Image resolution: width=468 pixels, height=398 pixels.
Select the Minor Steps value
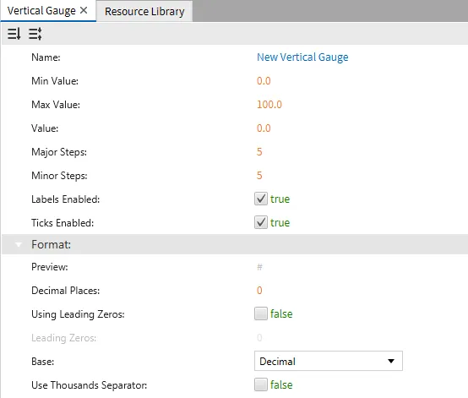pos(259,175)
